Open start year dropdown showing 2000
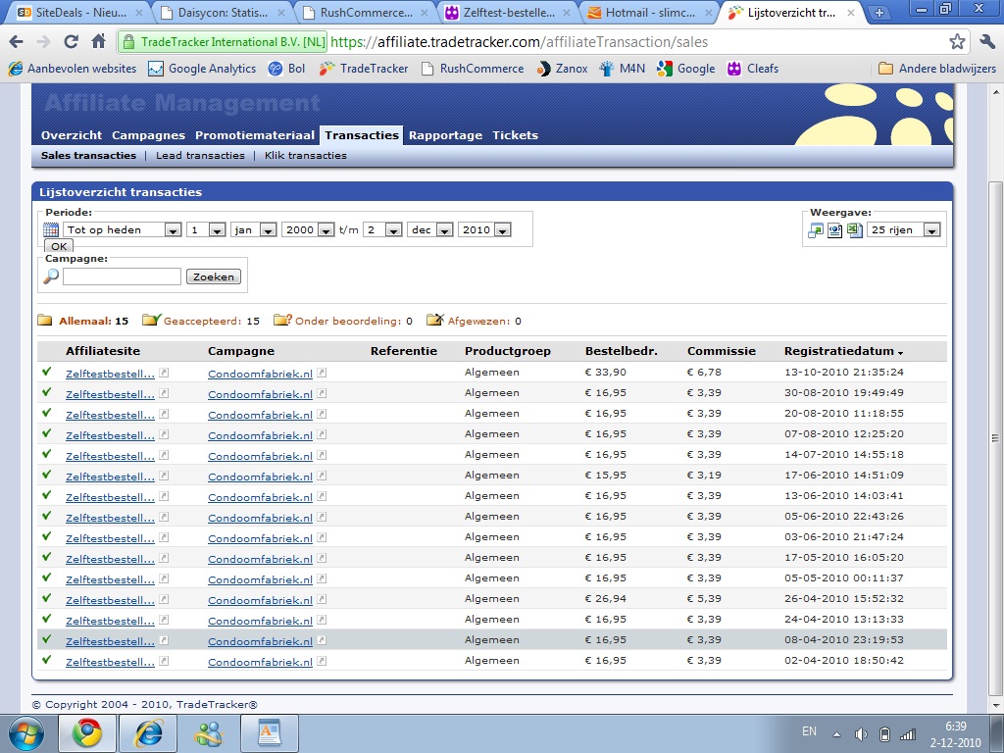The height and width of the screenshot is (753, 1004). (308, 229)
